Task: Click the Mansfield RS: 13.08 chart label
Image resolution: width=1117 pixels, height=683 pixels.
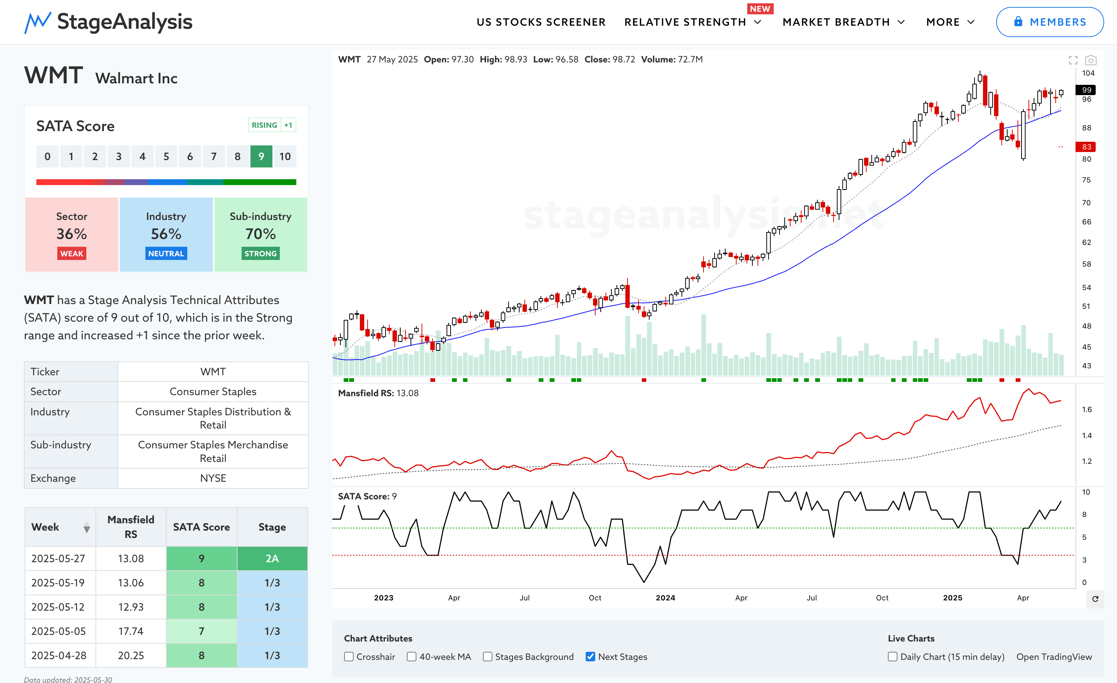Action: pyautogui.click(x=378, y=393)
